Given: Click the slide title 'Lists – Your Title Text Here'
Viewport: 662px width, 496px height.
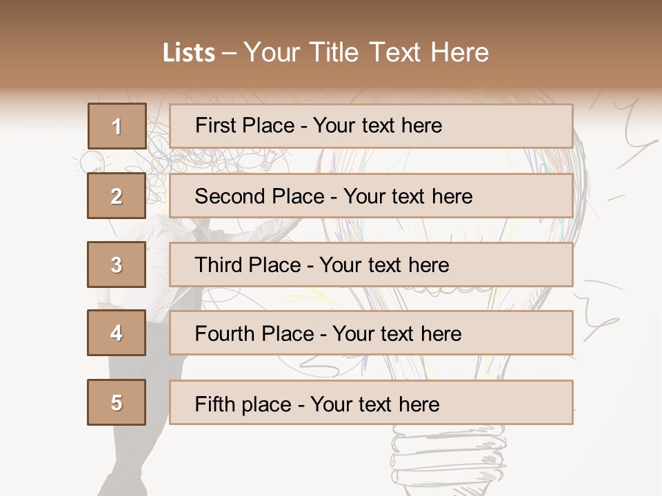Looking at the screenshot, I should [x=325, y=52].
